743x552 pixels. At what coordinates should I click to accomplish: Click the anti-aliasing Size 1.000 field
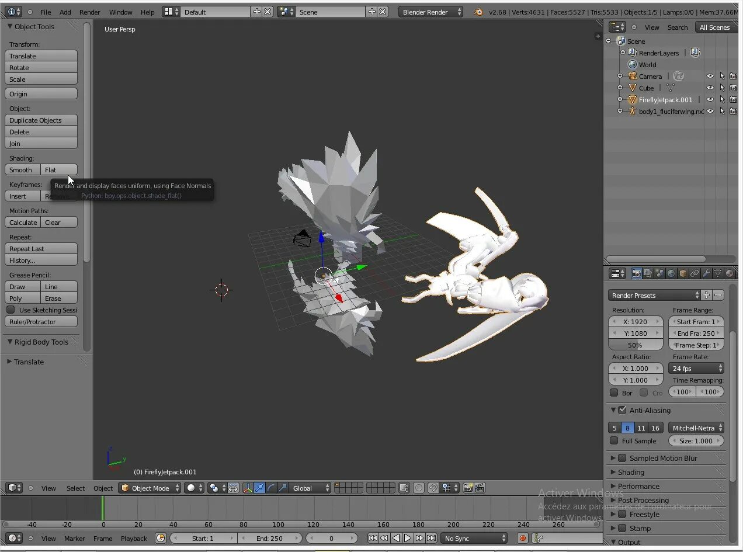(x=696, y=440)
